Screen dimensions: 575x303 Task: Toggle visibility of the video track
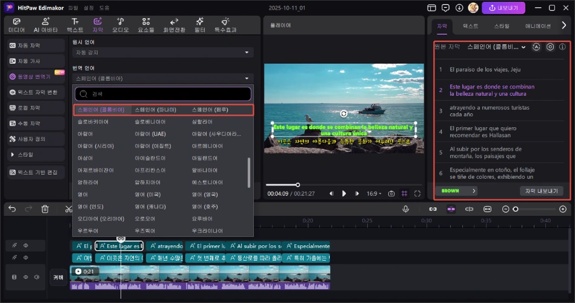click(x=26, y=277)
